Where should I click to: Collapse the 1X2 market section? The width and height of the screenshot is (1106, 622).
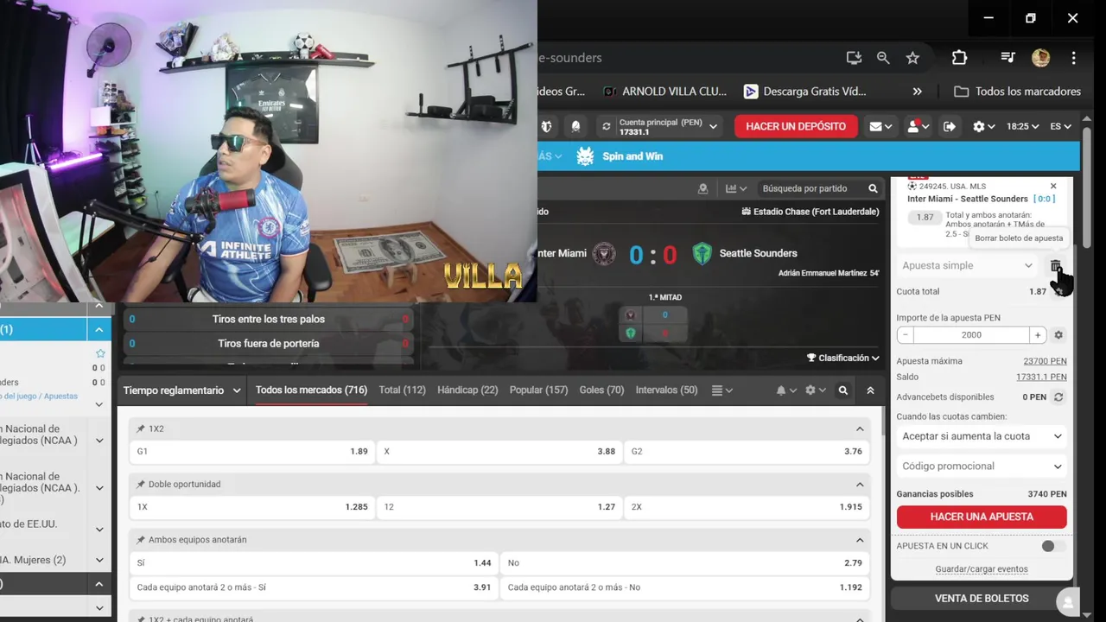click(860, 428)
